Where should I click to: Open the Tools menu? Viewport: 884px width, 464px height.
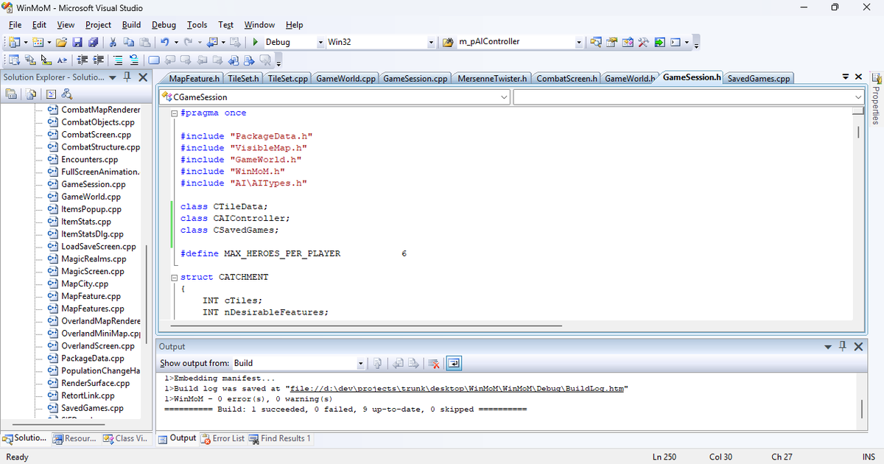[x=197, y=25]
